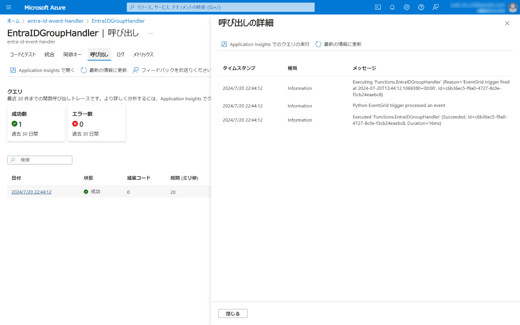Screen dimensions: 520x325
Task: Click the 種類 column header
Action: 292,68
